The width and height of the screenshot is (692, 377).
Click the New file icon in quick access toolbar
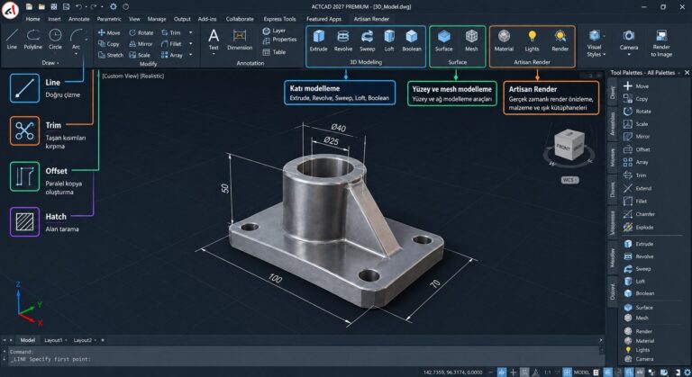pyautogui.click(x=29, y=6)
